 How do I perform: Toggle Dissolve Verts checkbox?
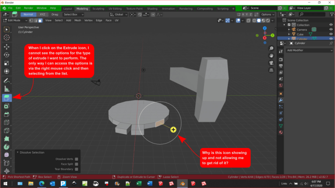[77, 159]
